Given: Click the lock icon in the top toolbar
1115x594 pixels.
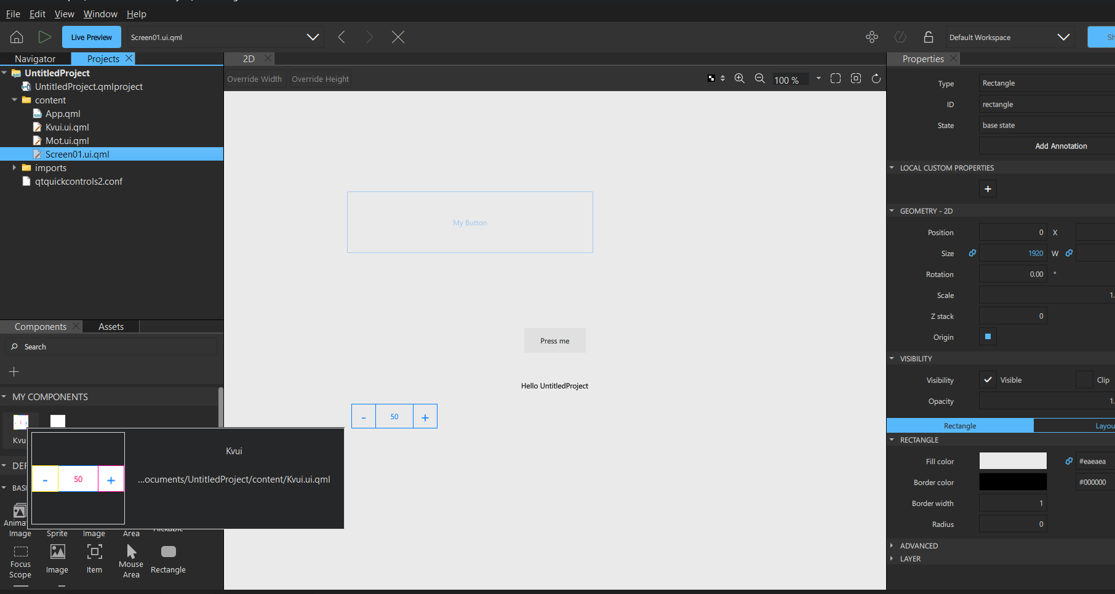Looking at the screenshot, I should pos(929,37).
